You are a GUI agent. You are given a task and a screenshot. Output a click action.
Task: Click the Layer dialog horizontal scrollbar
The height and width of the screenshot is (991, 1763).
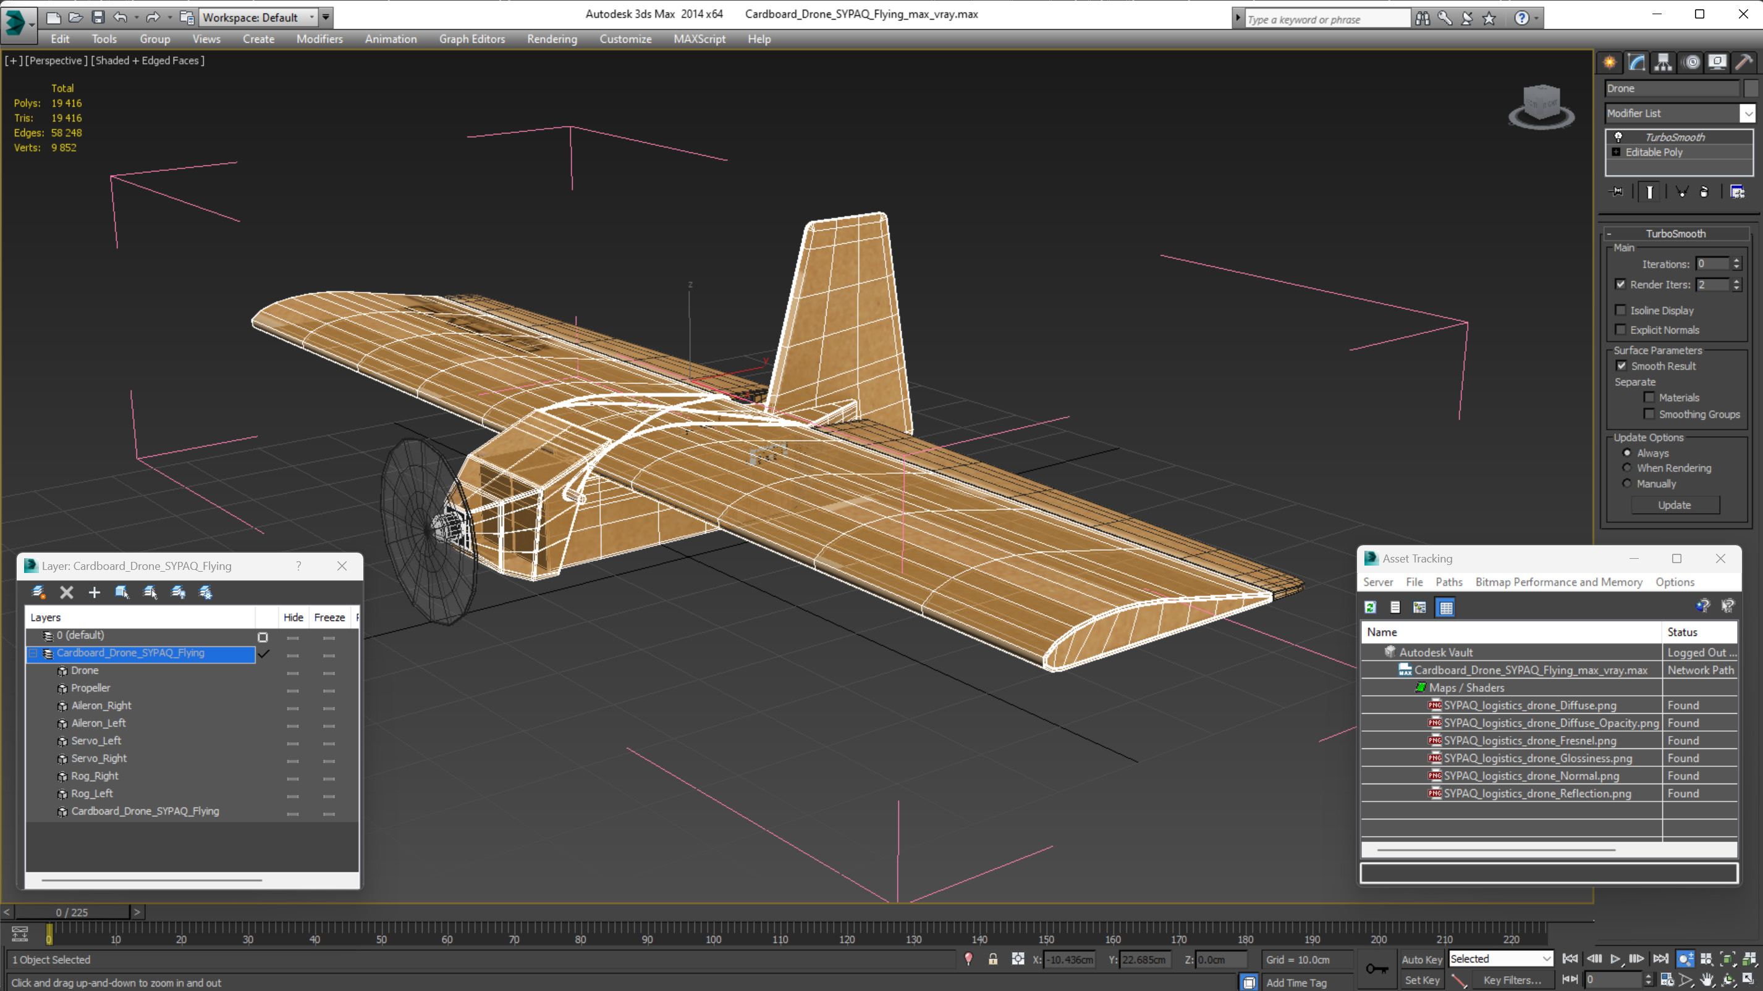[151, 879]
